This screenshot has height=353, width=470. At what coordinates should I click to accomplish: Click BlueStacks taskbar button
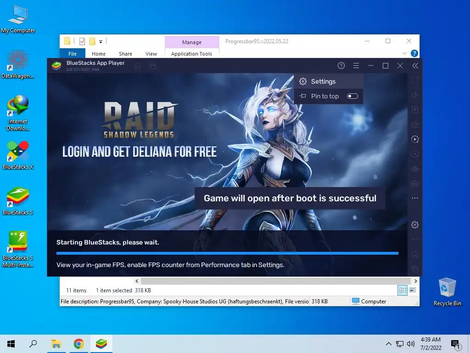tap(101, 344)
